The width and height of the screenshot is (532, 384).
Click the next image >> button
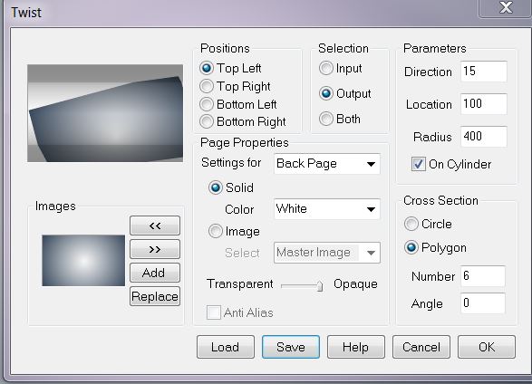155,249
